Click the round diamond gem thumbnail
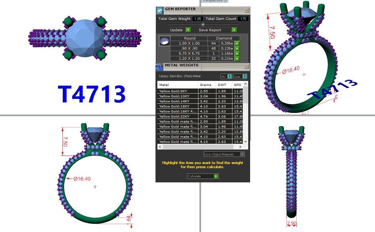Image resolution: width=375 pixels, height=232 pixels. pyautogui.click(x=164, y=41)
